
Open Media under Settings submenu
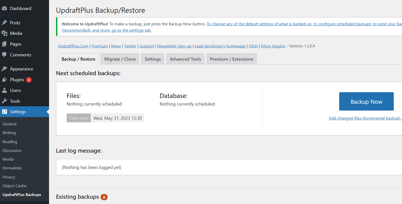(x=8, y=159)
